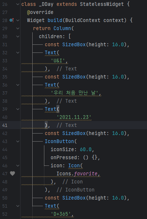147x219 pixels.
Task: Collapse the Text widget fold arrow on line 36
Action: point(18,85)
